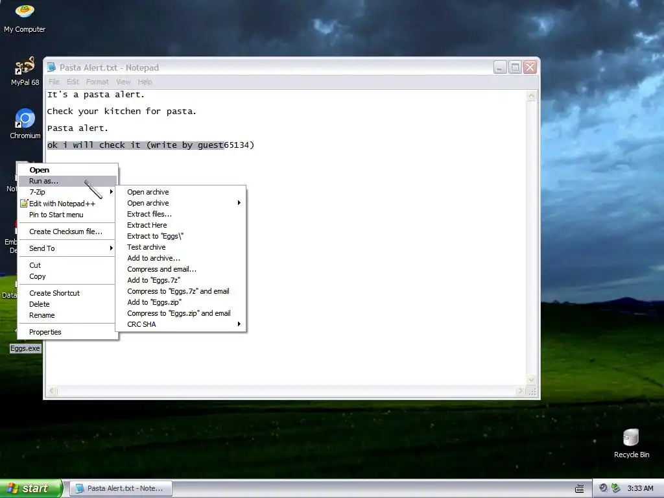Image resolution: width=664 pixels, height=498 pixels.
Task: Click Notepad horizontal scrollbar right arrow
Action: [521, 391]
